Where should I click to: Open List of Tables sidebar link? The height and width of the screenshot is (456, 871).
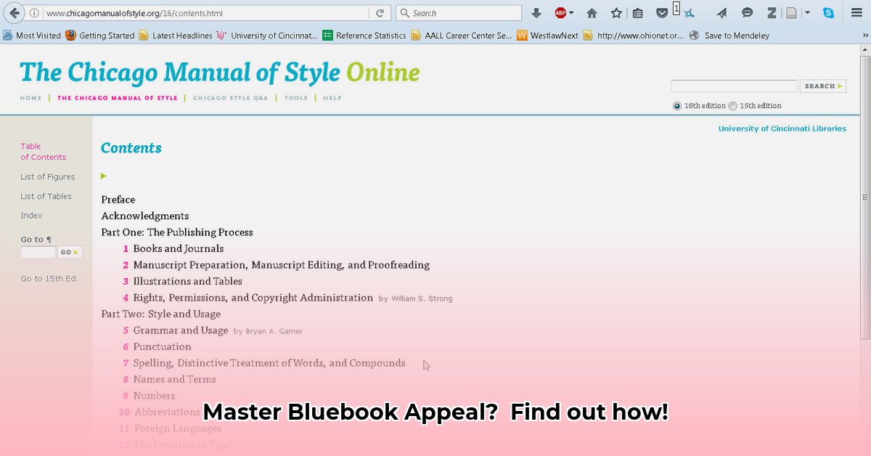click(x=46, y=196)
